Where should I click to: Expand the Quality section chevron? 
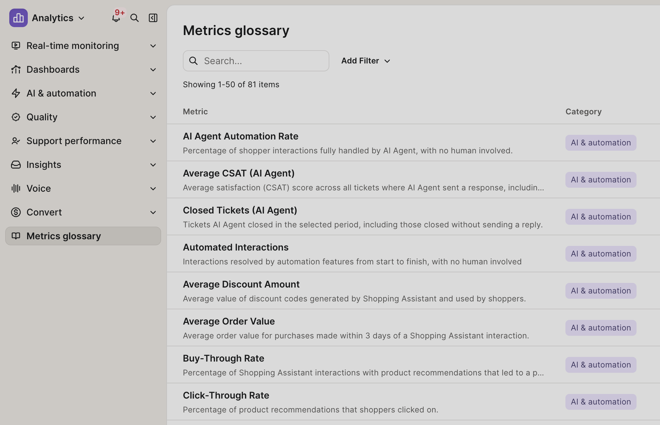(153, 117)
